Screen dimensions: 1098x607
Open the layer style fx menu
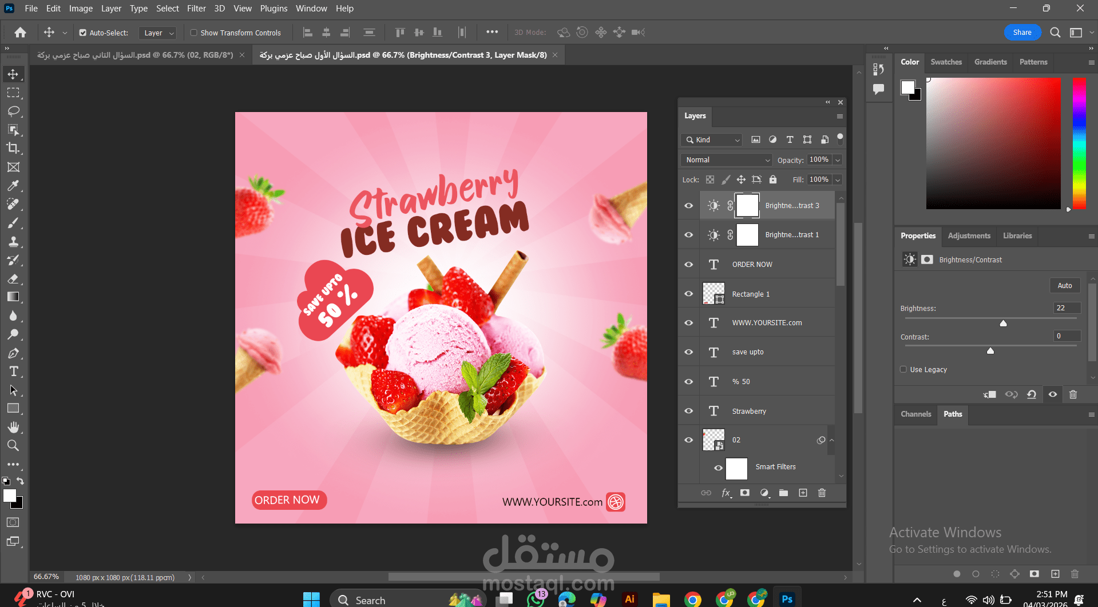[x=726, y=493]
